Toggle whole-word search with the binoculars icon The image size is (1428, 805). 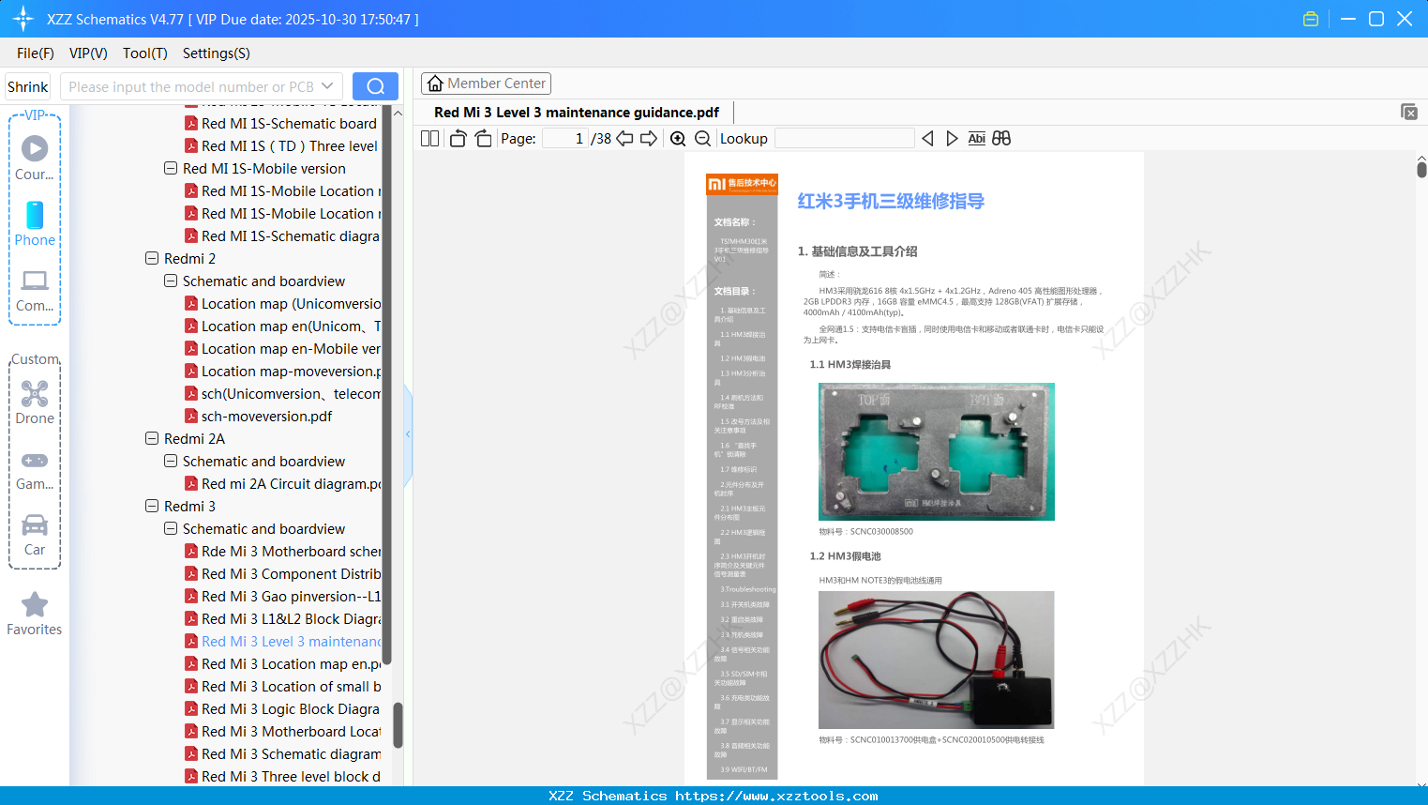tap(1000, 138)
